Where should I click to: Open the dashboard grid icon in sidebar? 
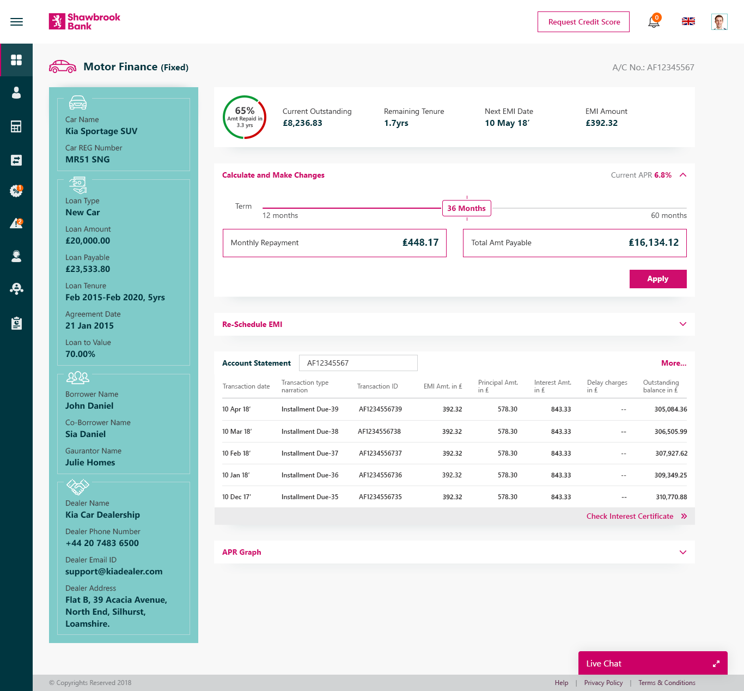pyautogui.click(x=16, y=59)
